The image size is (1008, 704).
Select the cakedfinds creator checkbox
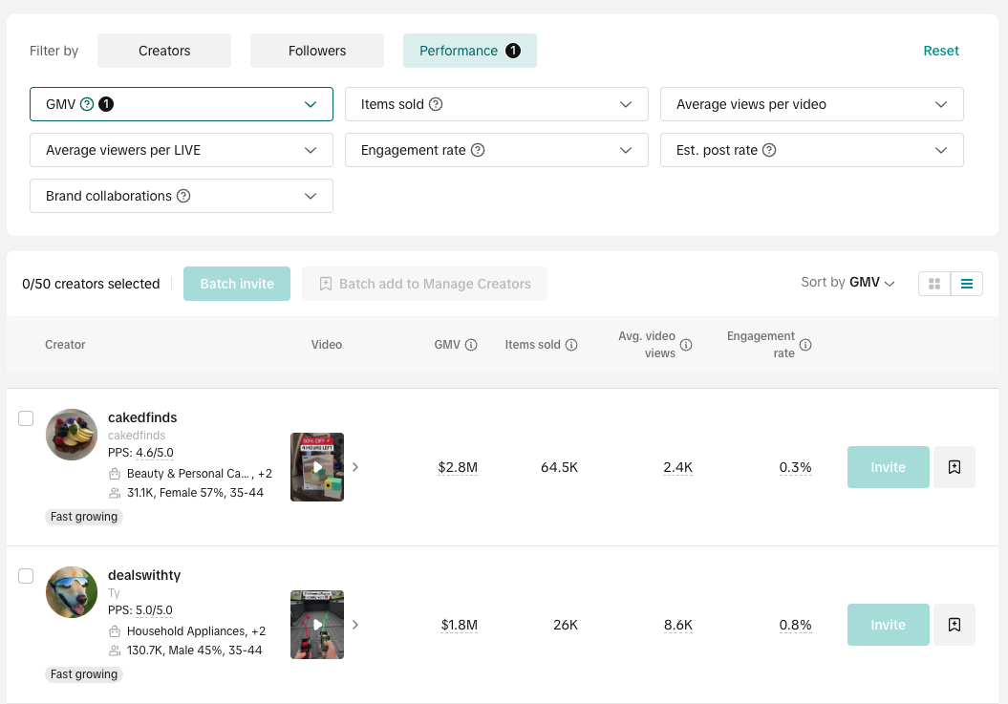tap(26, 418)
